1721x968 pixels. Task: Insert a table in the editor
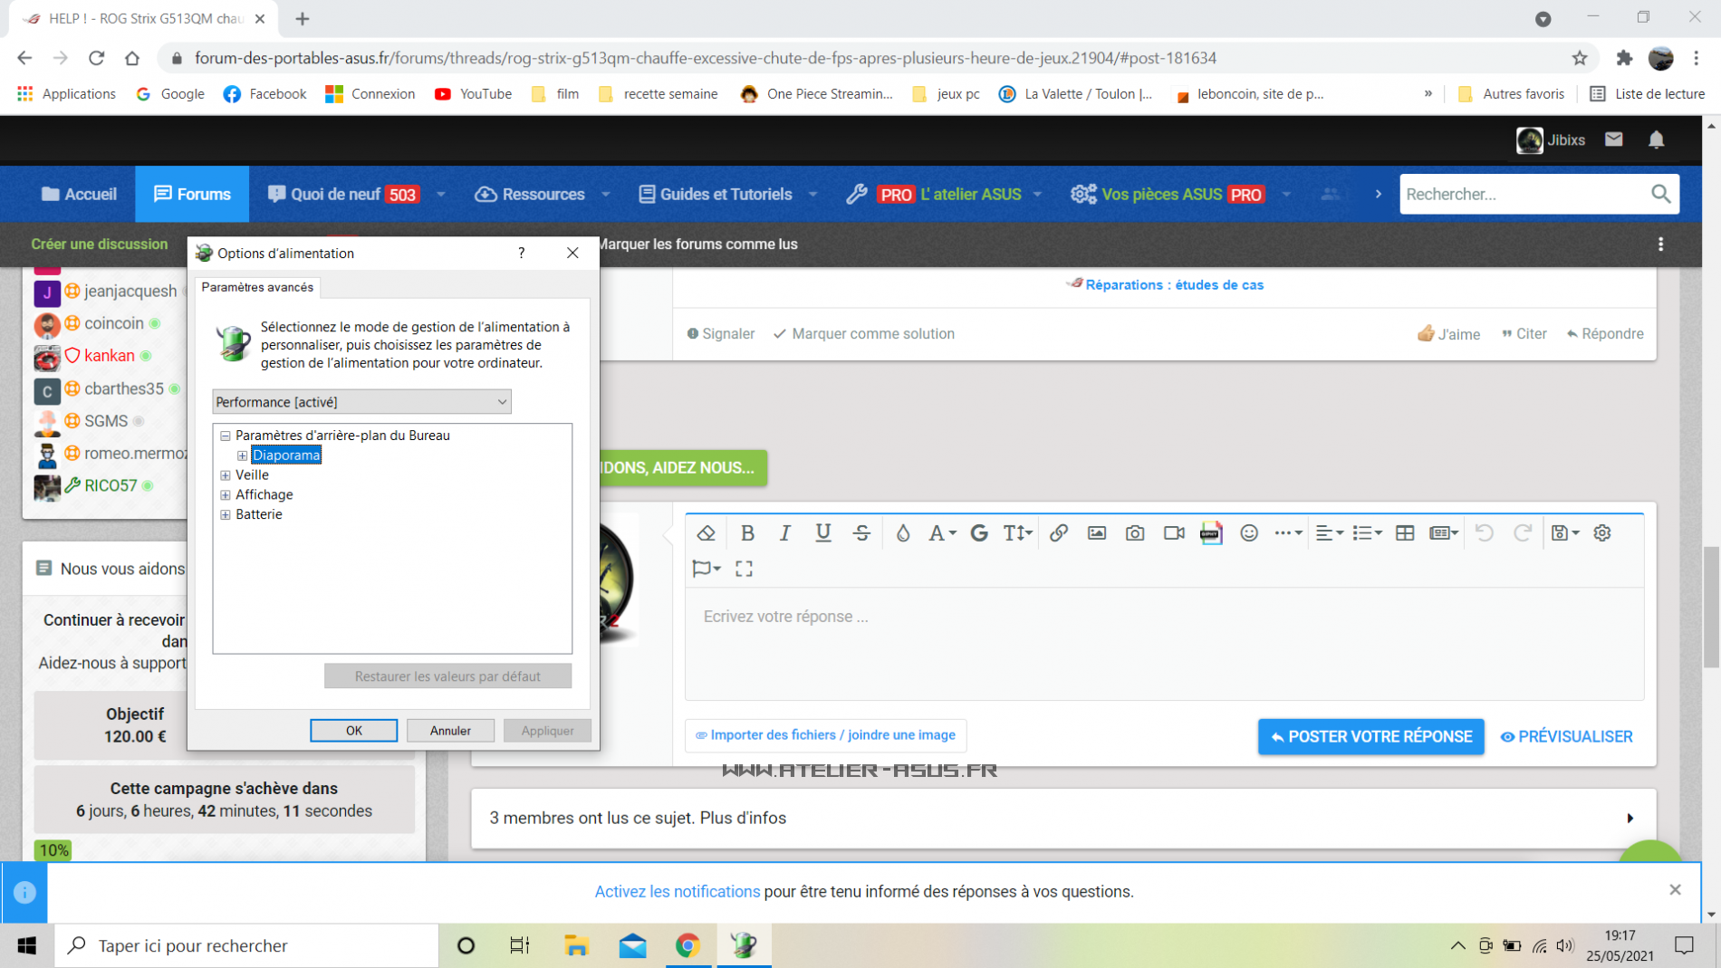click(x=1405, y=533)
